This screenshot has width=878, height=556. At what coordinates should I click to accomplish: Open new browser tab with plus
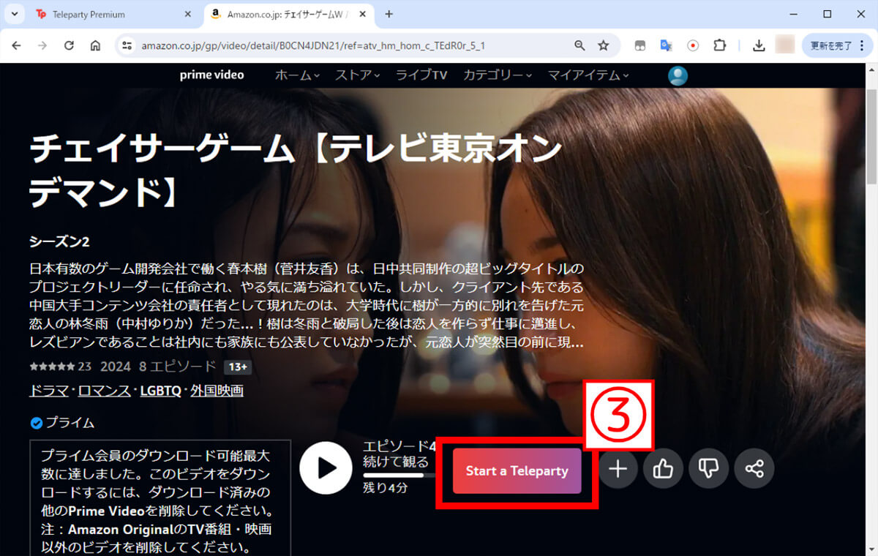(389, 14)
